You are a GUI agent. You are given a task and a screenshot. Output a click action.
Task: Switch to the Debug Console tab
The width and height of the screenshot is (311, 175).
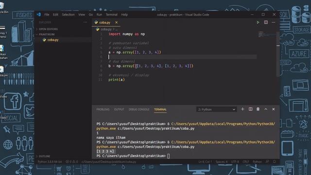pos(139,109)
